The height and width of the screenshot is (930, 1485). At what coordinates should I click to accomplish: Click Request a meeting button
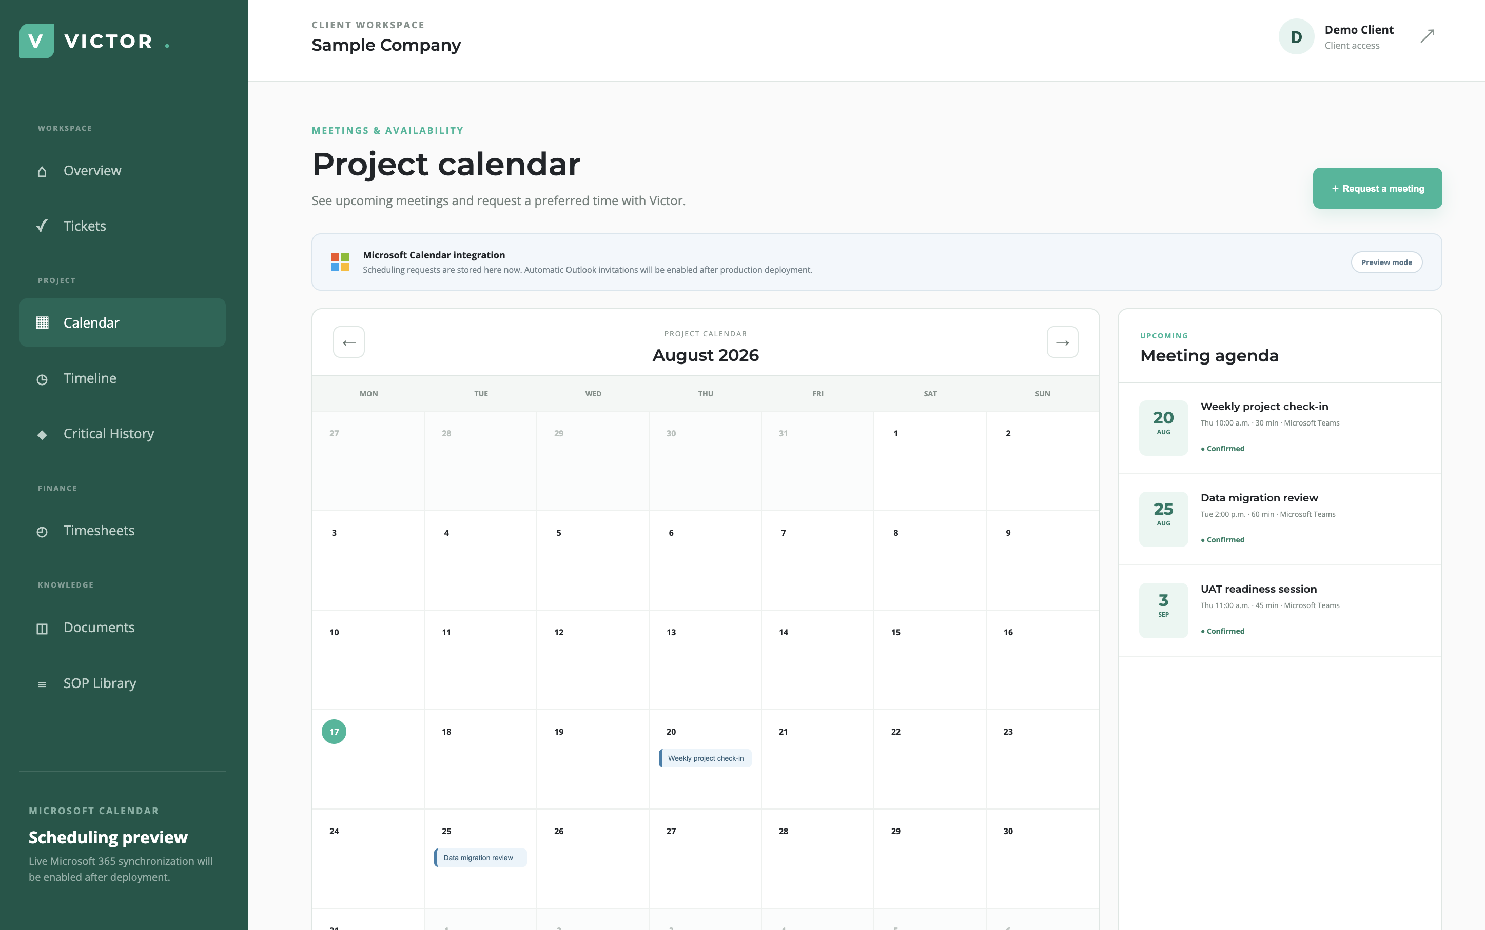pos(1377,188)
